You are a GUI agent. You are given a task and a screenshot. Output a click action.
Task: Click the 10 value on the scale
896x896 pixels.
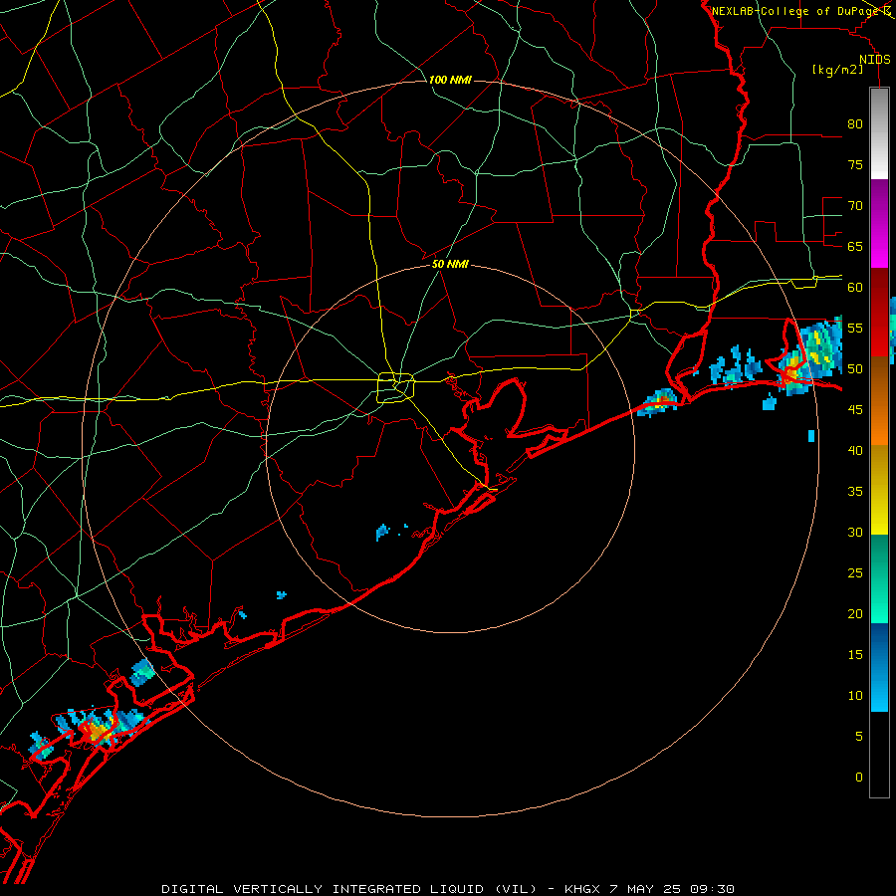[855, 696]
